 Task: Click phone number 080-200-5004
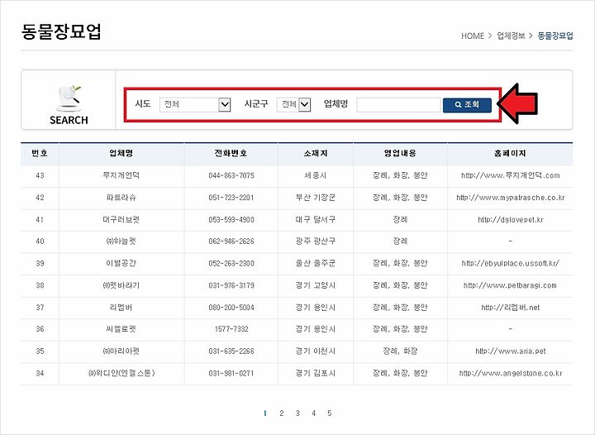231,307
